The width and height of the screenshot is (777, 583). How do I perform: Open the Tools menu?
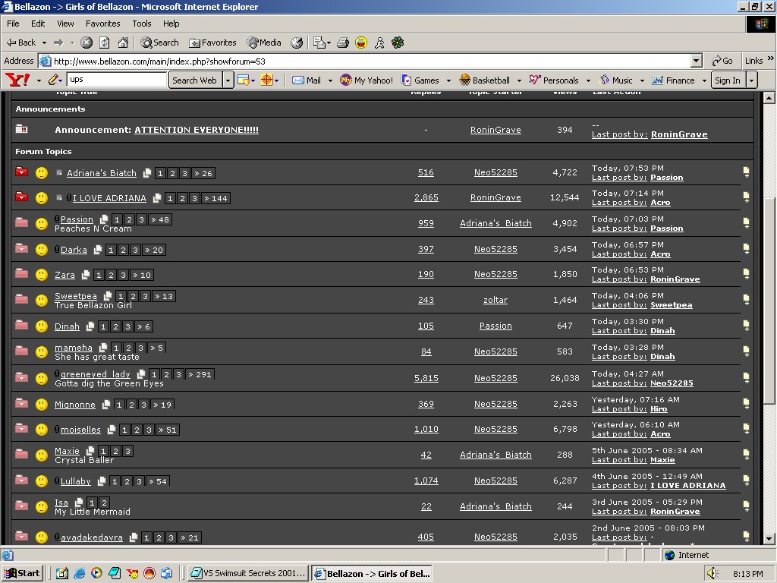click(x=141, y=24)
